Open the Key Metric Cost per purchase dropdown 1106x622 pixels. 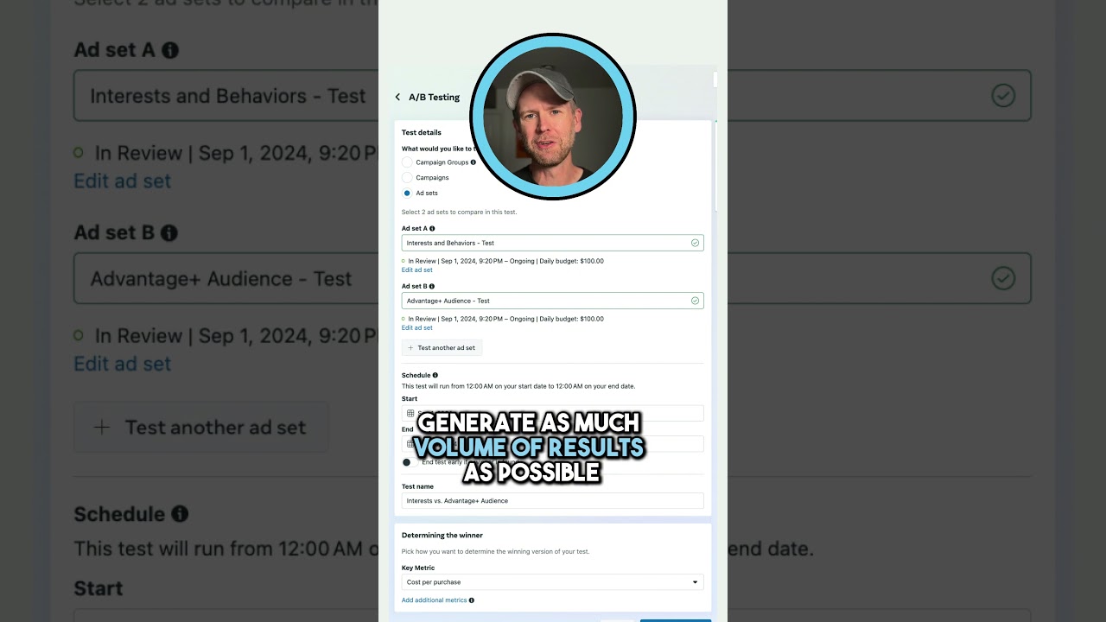pos(553,582)
